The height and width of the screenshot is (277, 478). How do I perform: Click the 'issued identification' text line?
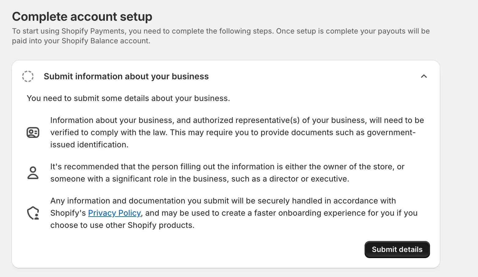click(89, 145)
